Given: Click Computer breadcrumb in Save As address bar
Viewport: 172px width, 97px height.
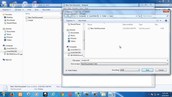Looking at the screenshot, I should pyautogui.click(x=82, y=16).
